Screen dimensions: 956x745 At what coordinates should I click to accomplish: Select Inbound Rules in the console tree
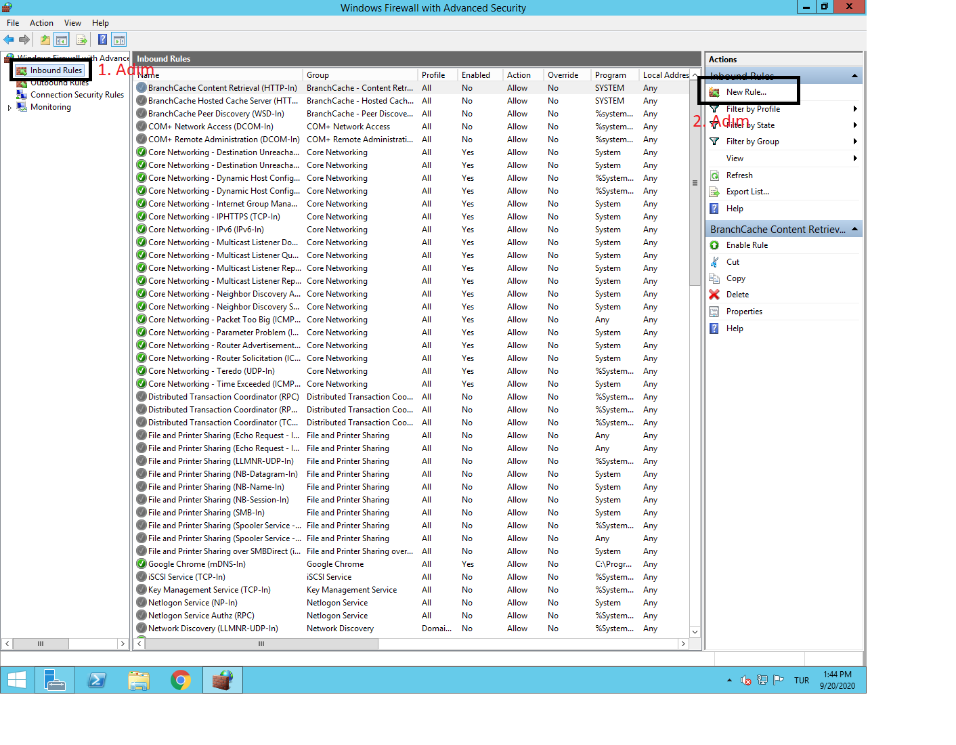(56, 70)
